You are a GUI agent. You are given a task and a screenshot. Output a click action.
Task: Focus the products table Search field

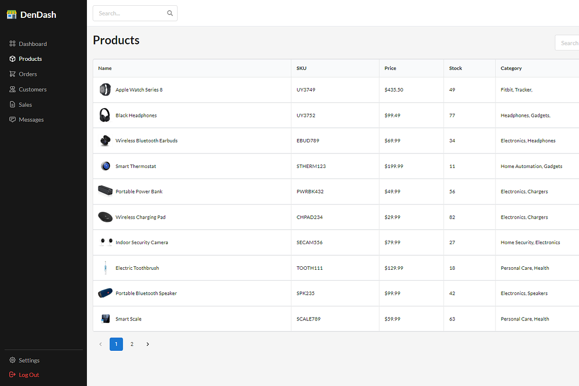click(567, 43)
